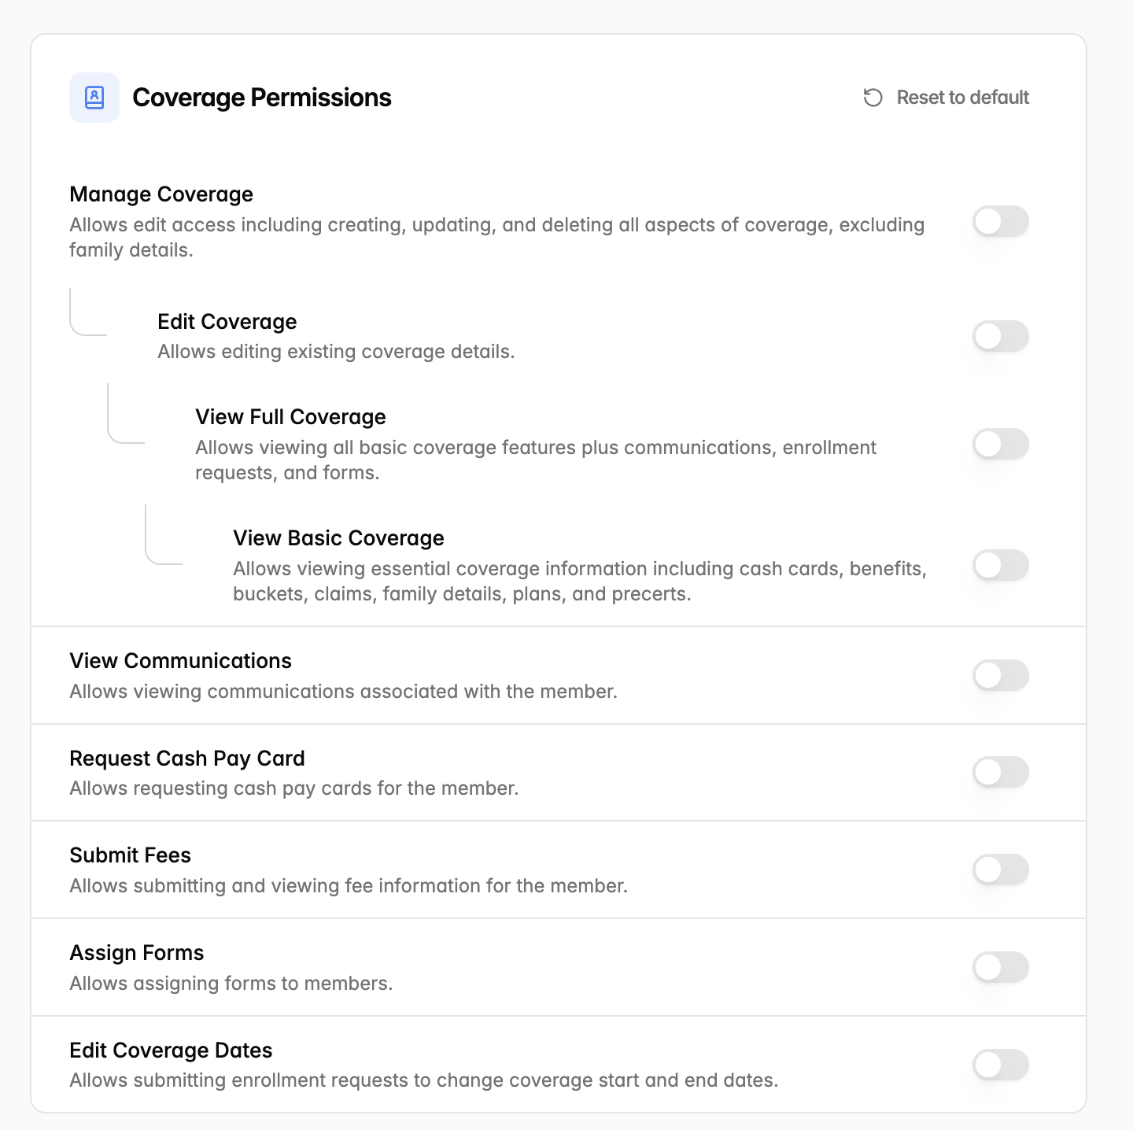Turn on Edit Coverage permission
Viewport: 1133px width, 1130px height.
[x=1001, y=336]
